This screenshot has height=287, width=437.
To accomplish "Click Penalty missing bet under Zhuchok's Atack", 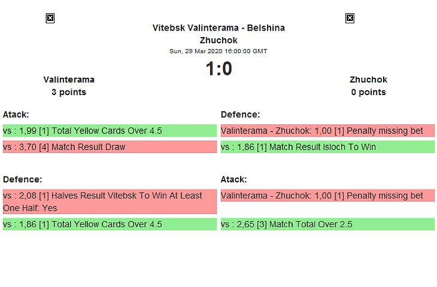I will pyautogui.click(x=327, y=196).
